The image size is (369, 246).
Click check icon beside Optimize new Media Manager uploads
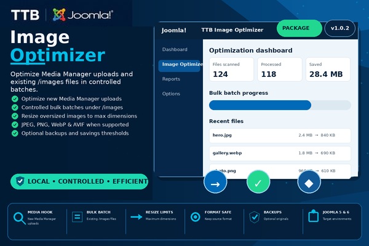click(15, 99)
